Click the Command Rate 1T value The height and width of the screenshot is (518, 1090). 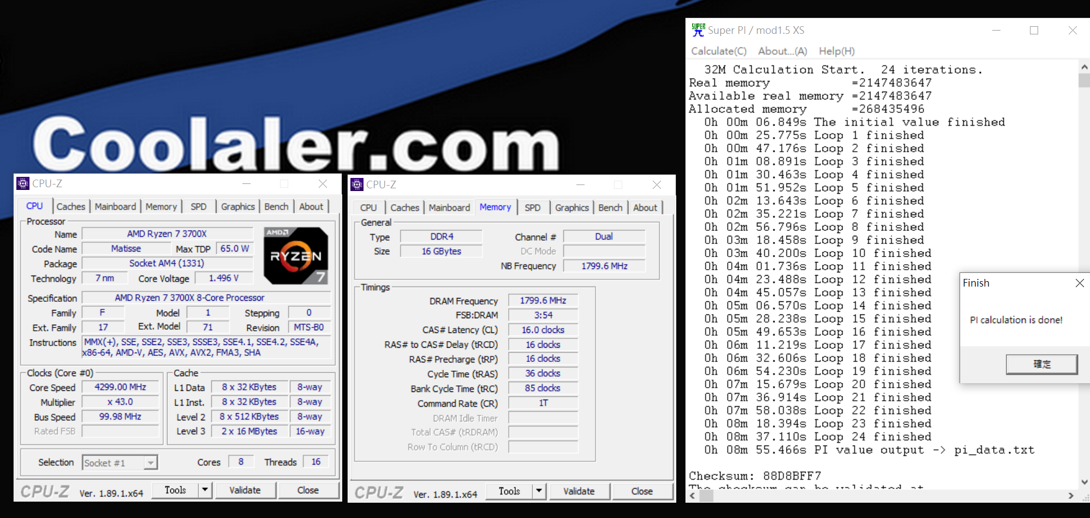(x=543, y=403)
